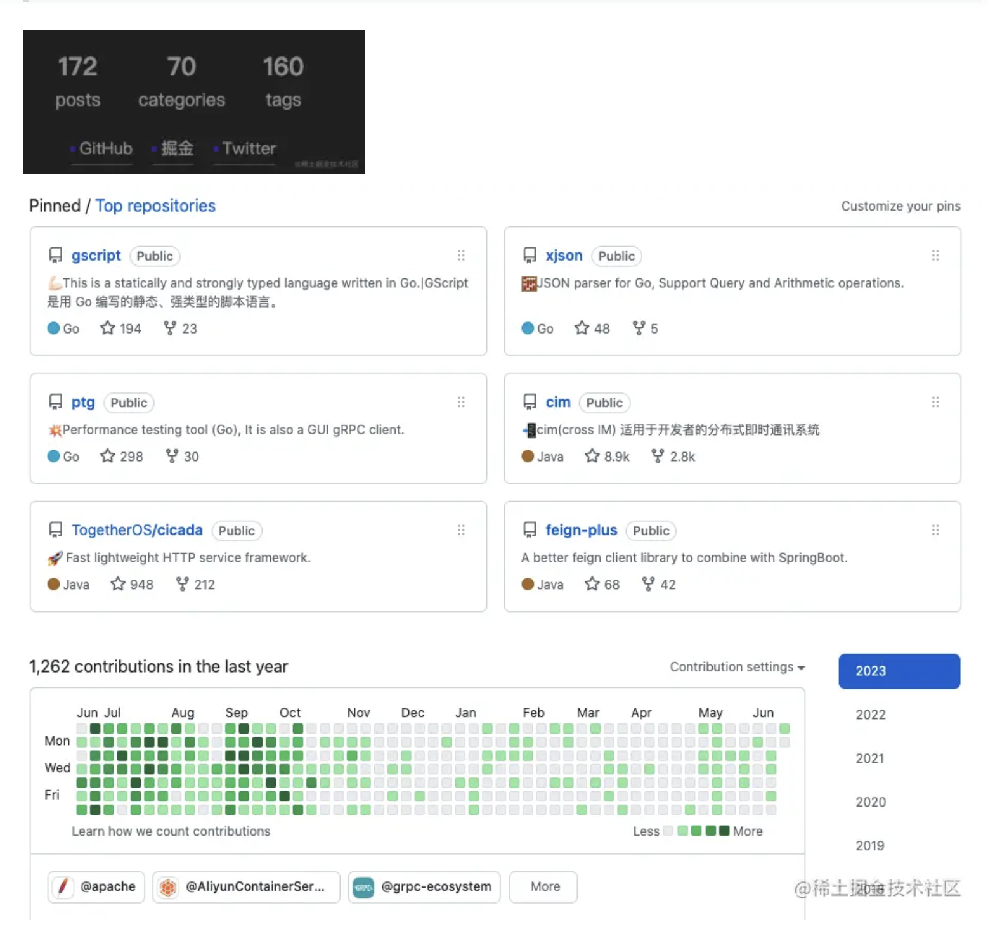
Task: Click the cicada 212 fork icon
Action: pos(183,584)
